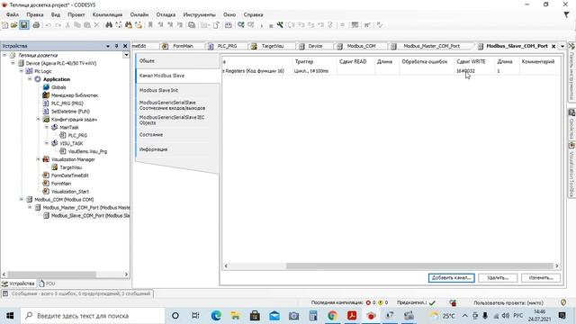Click the Visualization Manager icon in tree
576x324 pixels.
point(46,159)
